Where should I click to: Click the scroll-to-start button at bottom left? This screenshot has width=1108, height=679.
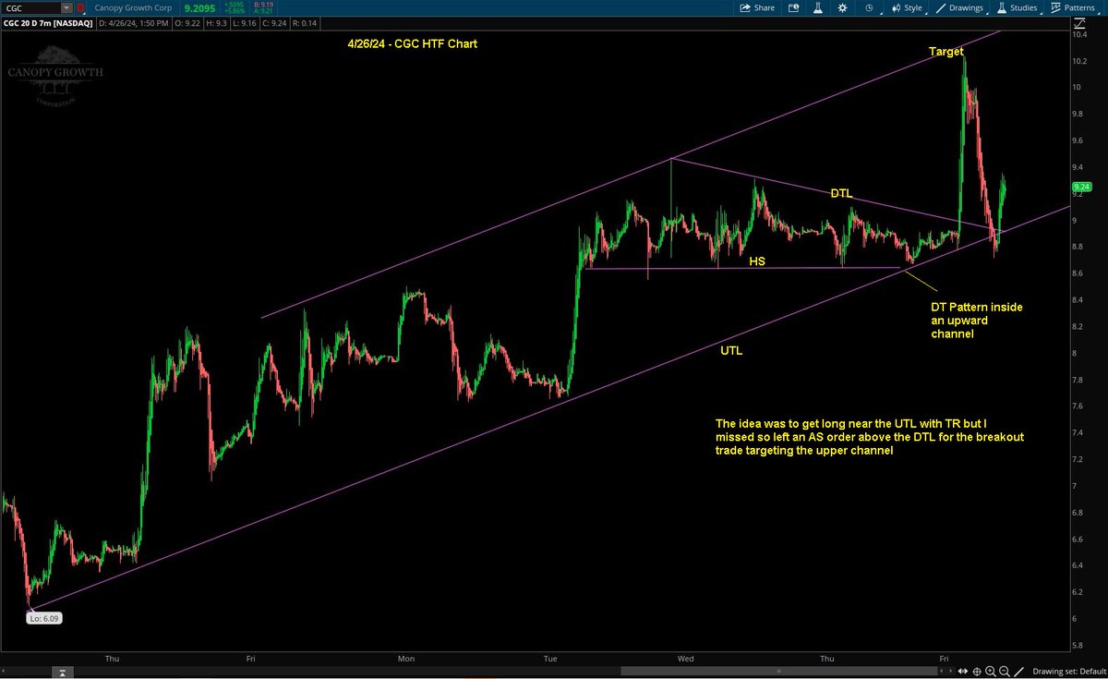63,672
